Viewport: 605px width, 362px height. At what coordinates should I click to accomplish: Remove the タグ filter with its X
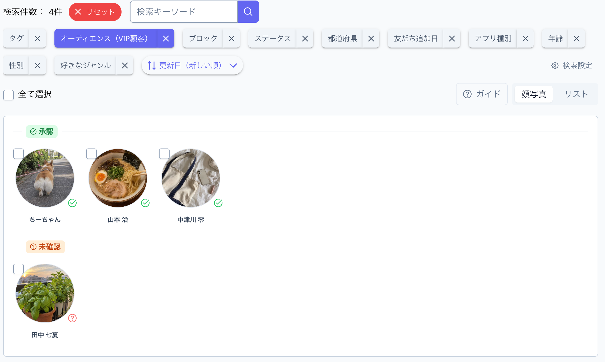click(38, 39)
